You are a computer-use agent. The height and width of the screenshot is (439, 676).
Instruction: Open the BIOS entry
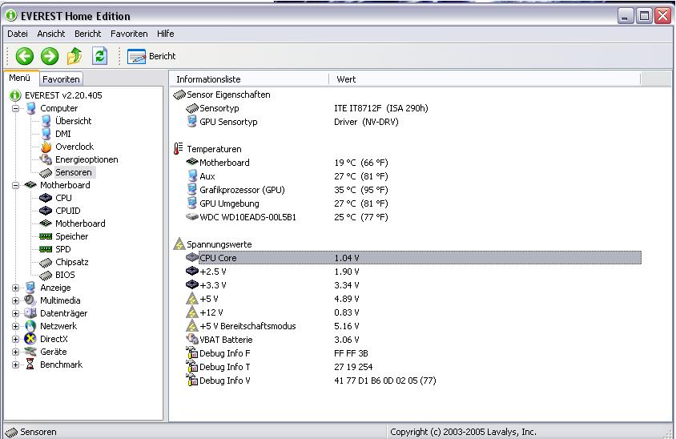65,275
